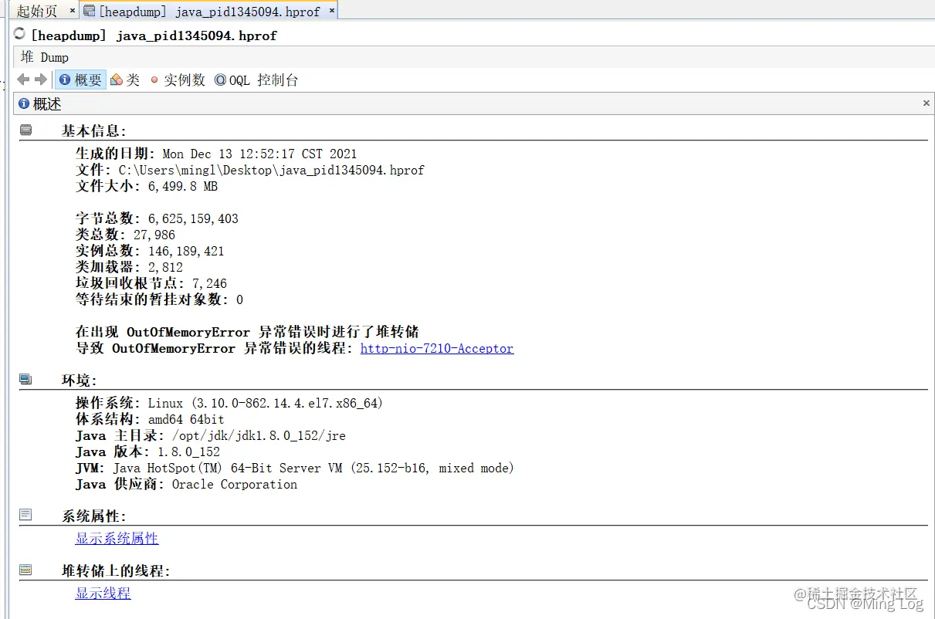Click the 环境 section monitor icon
The height and width of the screenshot is (619, 935).
coord(26,379)
